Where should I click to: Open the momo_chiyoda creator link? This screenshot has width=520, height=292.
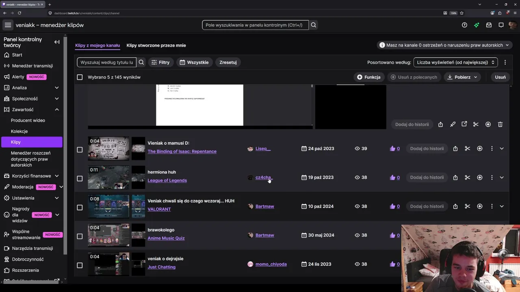[271, 264]
